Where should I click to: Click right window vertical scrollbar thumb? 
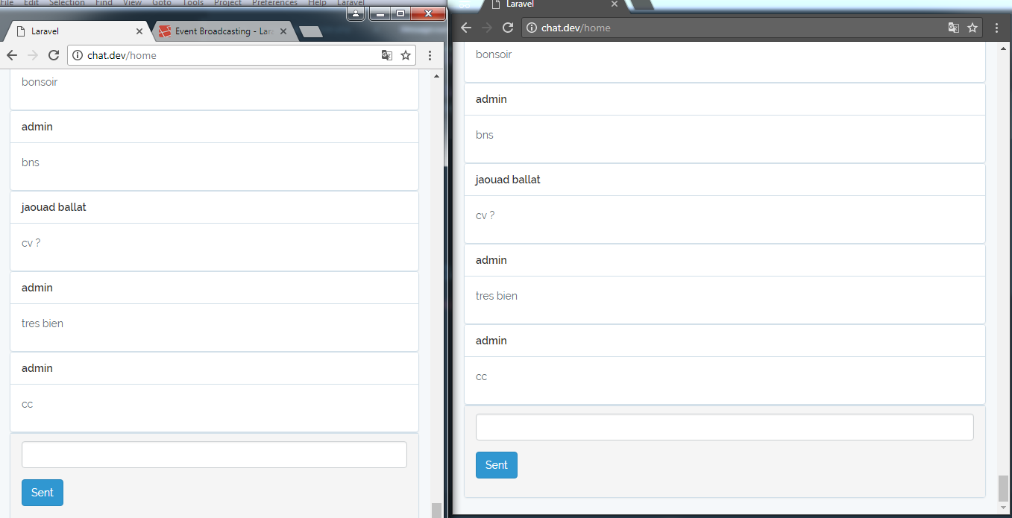coord(1003,487)
